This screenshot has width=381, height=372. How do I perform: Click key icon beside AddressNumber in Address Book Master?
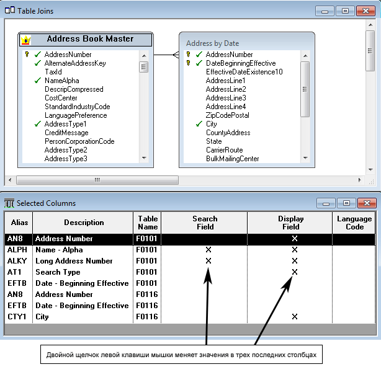point(27,55)
